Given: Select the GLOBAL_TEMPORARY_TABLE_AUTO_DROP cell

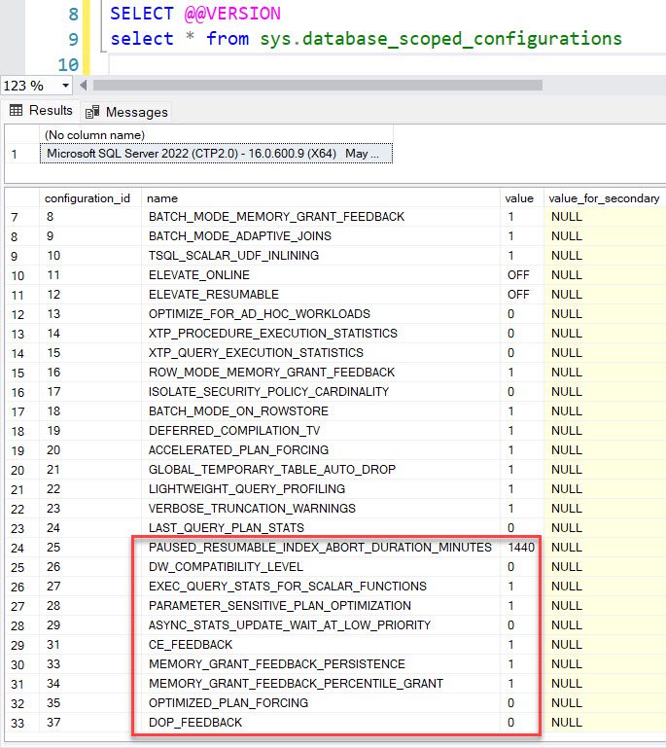Looking at the screenshot, I should tap(321, 470).
